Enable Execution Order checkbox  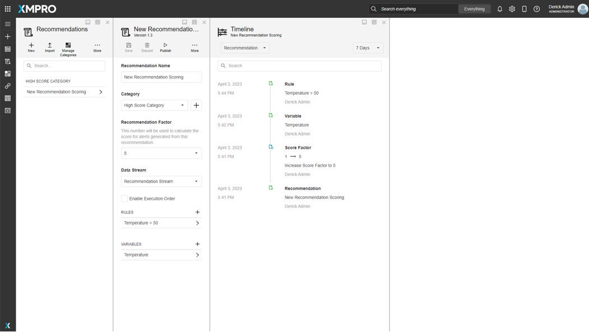124,199
